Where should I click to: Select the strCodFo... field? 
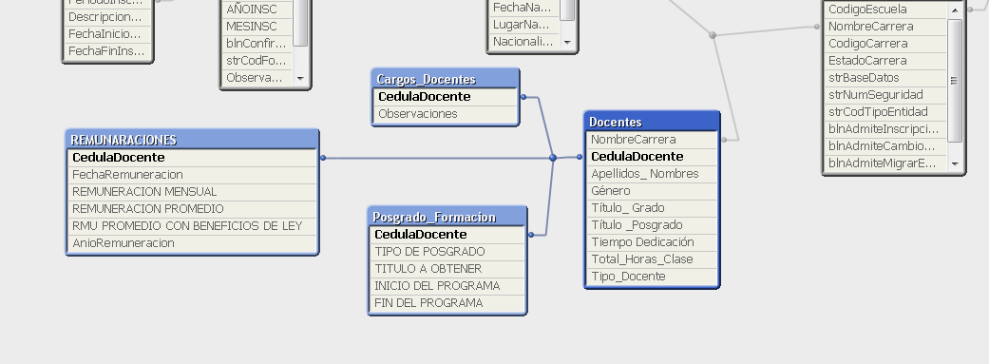tap(257, 61)
